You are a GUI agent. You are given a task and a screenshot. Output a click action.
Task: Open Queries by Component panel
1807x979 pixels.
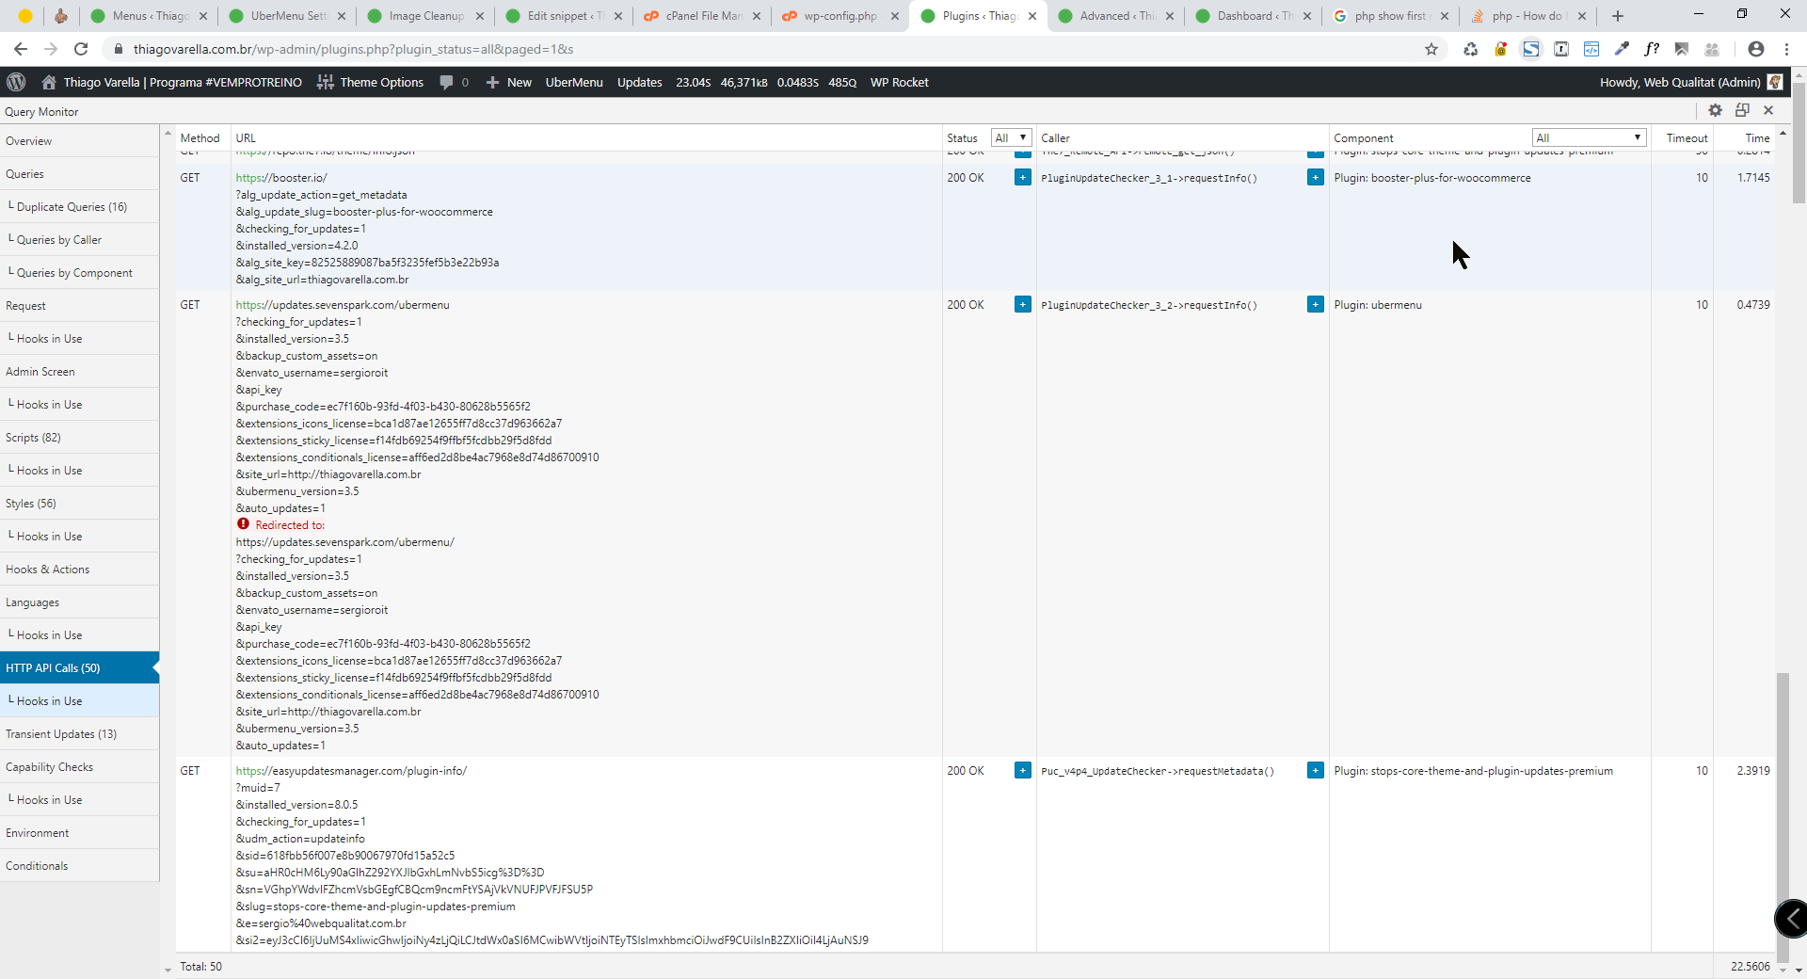[74, 273]
